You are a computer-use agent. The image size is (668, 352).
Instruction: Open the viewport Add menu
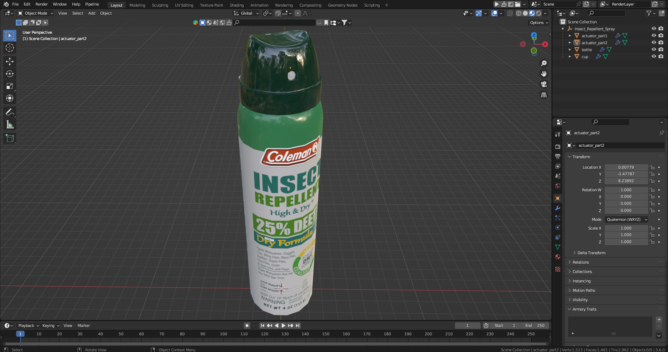coord(92,13)
